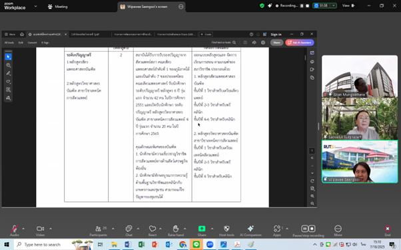
Task: Click the Find text or tools search
Action: tap(224, 43)
